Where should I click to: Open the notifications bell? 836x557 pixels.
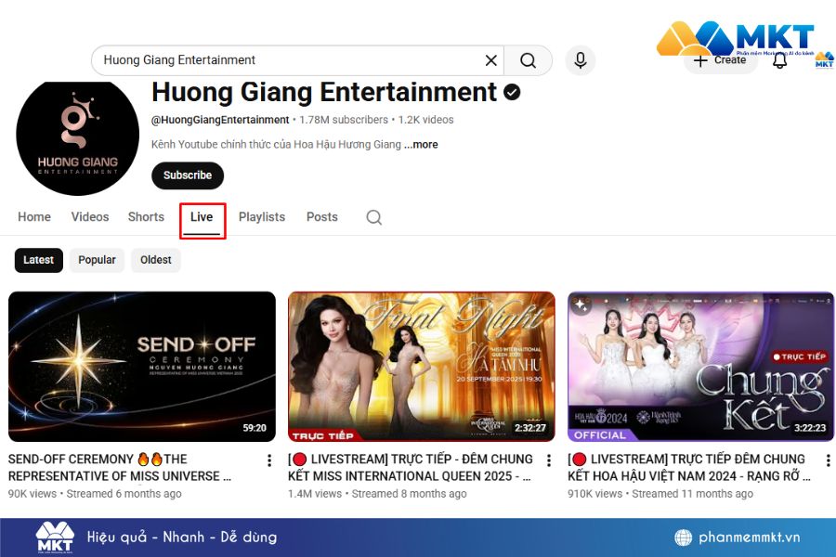[780, 61]
